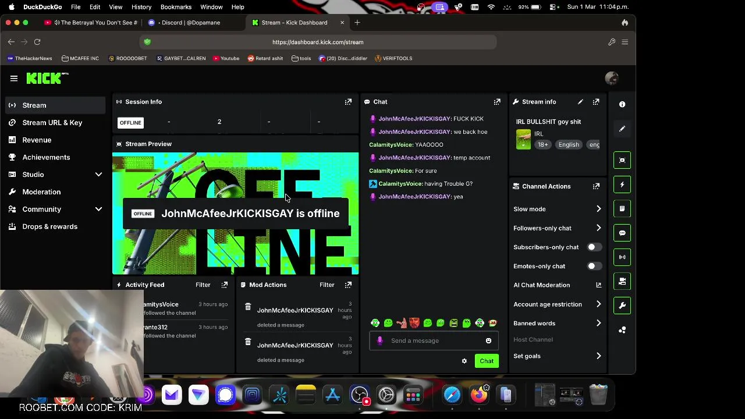The height and width of the screenshot is (419, 745).
Task: Click the browser address bar URL
Action: click(318, 42)
